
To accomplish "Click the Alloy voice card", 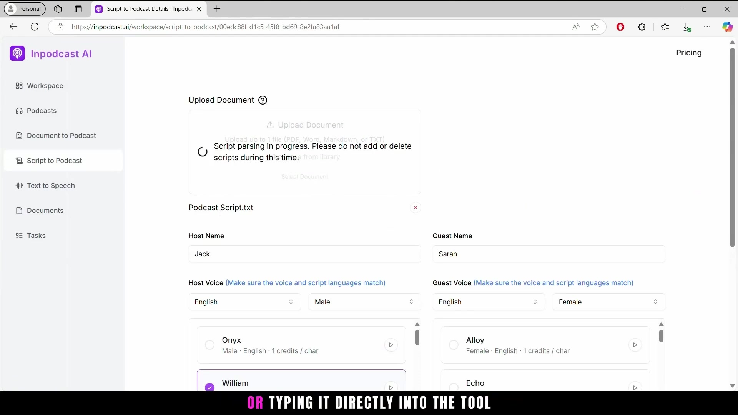I will [545, 345].
